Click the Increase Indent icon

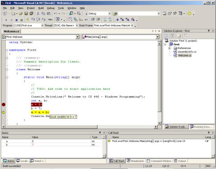[x=98, y=20]
